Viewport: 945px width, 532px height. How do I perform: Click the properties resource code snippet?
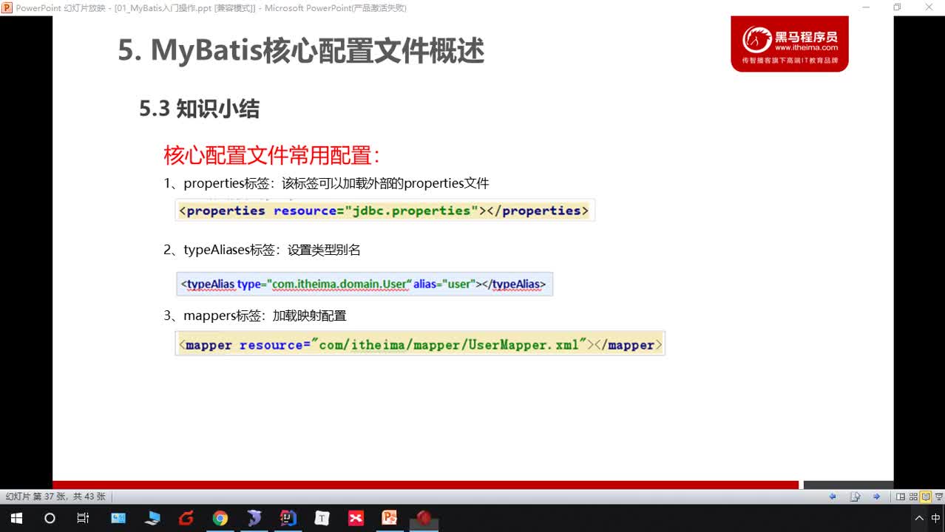click(x=385, y=211)
